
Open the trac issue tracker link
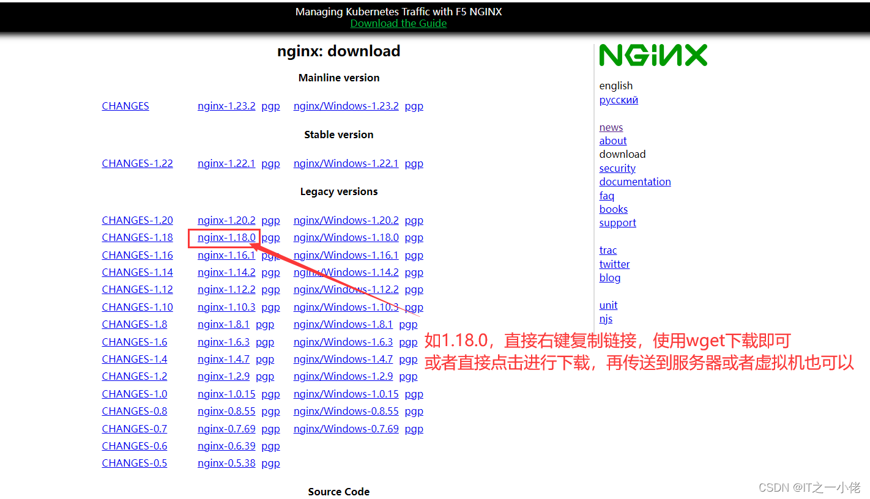click(608, 250)
